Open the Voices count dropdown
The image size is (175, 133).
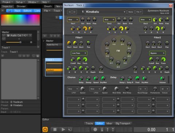(165, 89)
